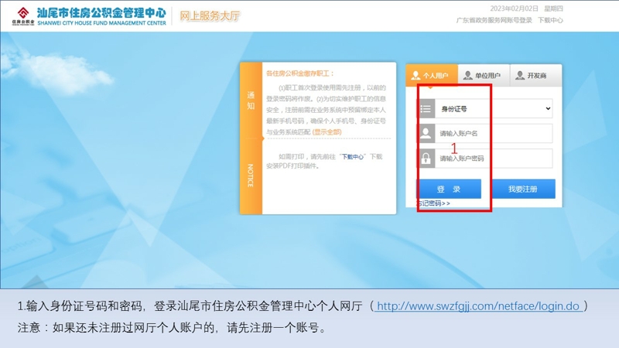The height and width of the screenshot is (348, 619).
Task: Open 广东省政务服务网账号登录 in the header
Action: 494,20
